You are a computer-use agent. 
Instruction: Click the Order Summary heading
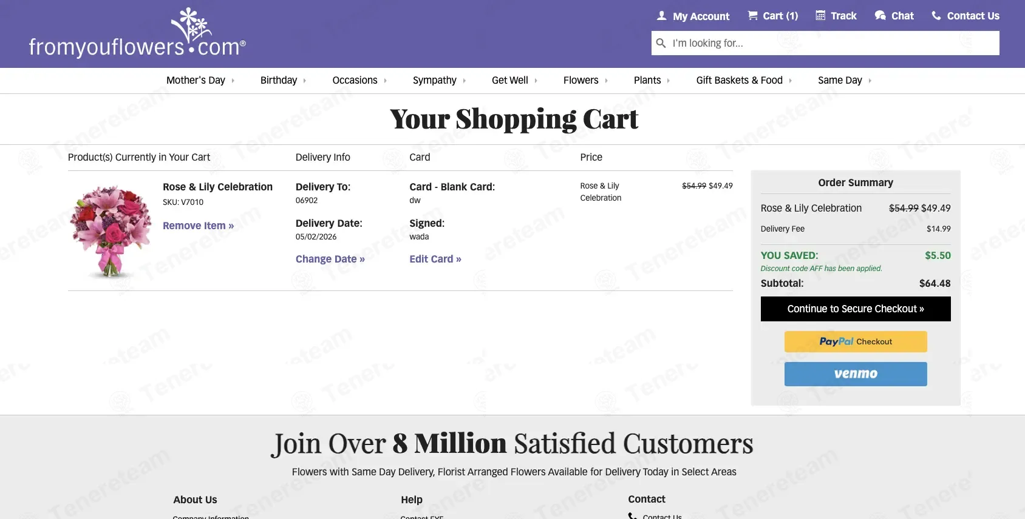coord(856,182)
